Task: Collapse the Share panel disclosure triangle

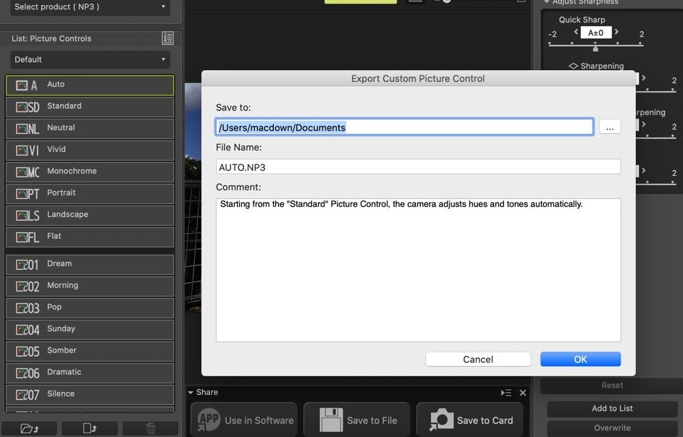Action: 190,393
